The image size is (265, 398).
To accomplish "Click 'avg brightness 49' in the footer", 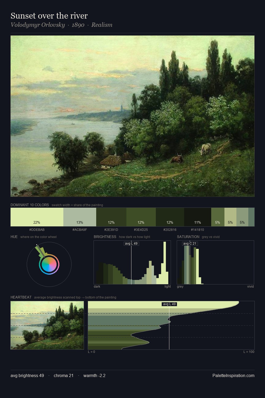I will (27, 375).
